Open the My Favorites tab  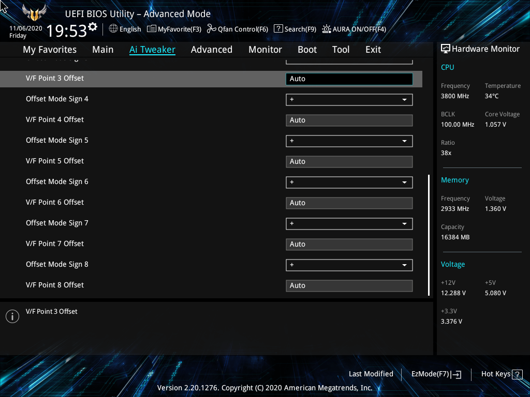tap(50, 50)
